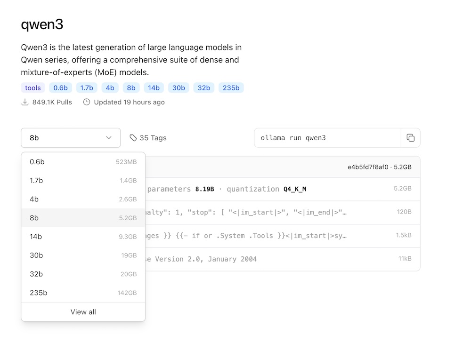
Task: Focus the ollama run qwen3 command field
Action: pos(327,138)
